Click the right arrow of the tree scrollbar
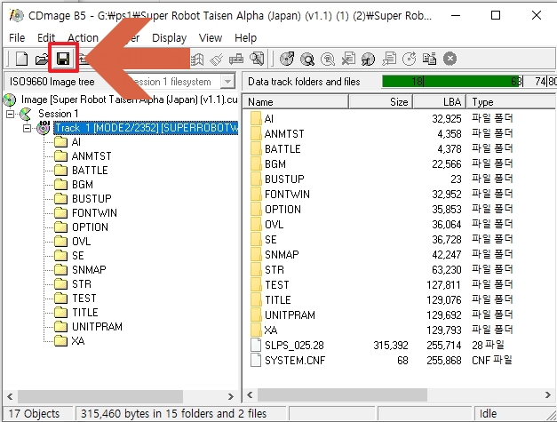 coord(231,396)
